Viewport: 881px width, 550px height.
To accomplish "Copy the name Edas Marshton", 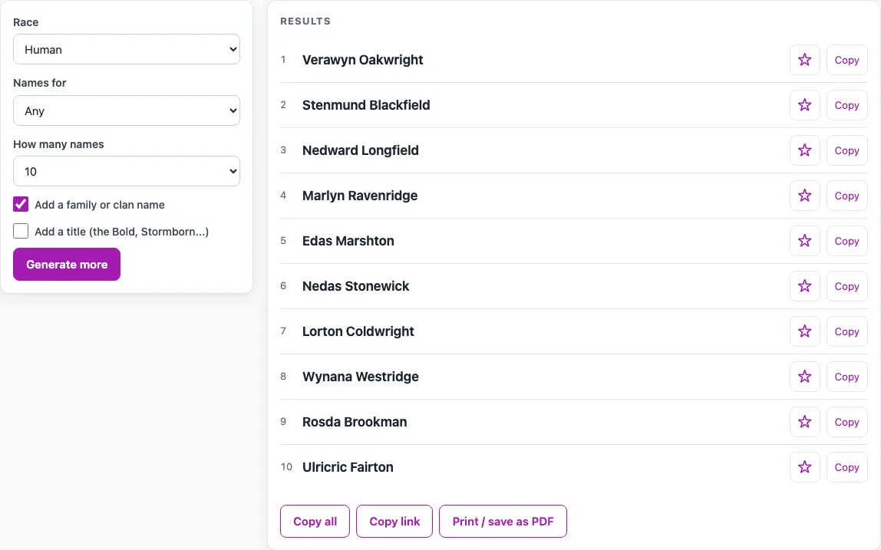I will pos(846,241).
